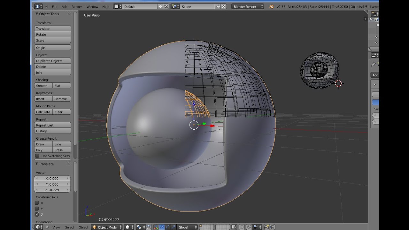Click the Delete object button
409x230 pixels.
coord(52,66)
